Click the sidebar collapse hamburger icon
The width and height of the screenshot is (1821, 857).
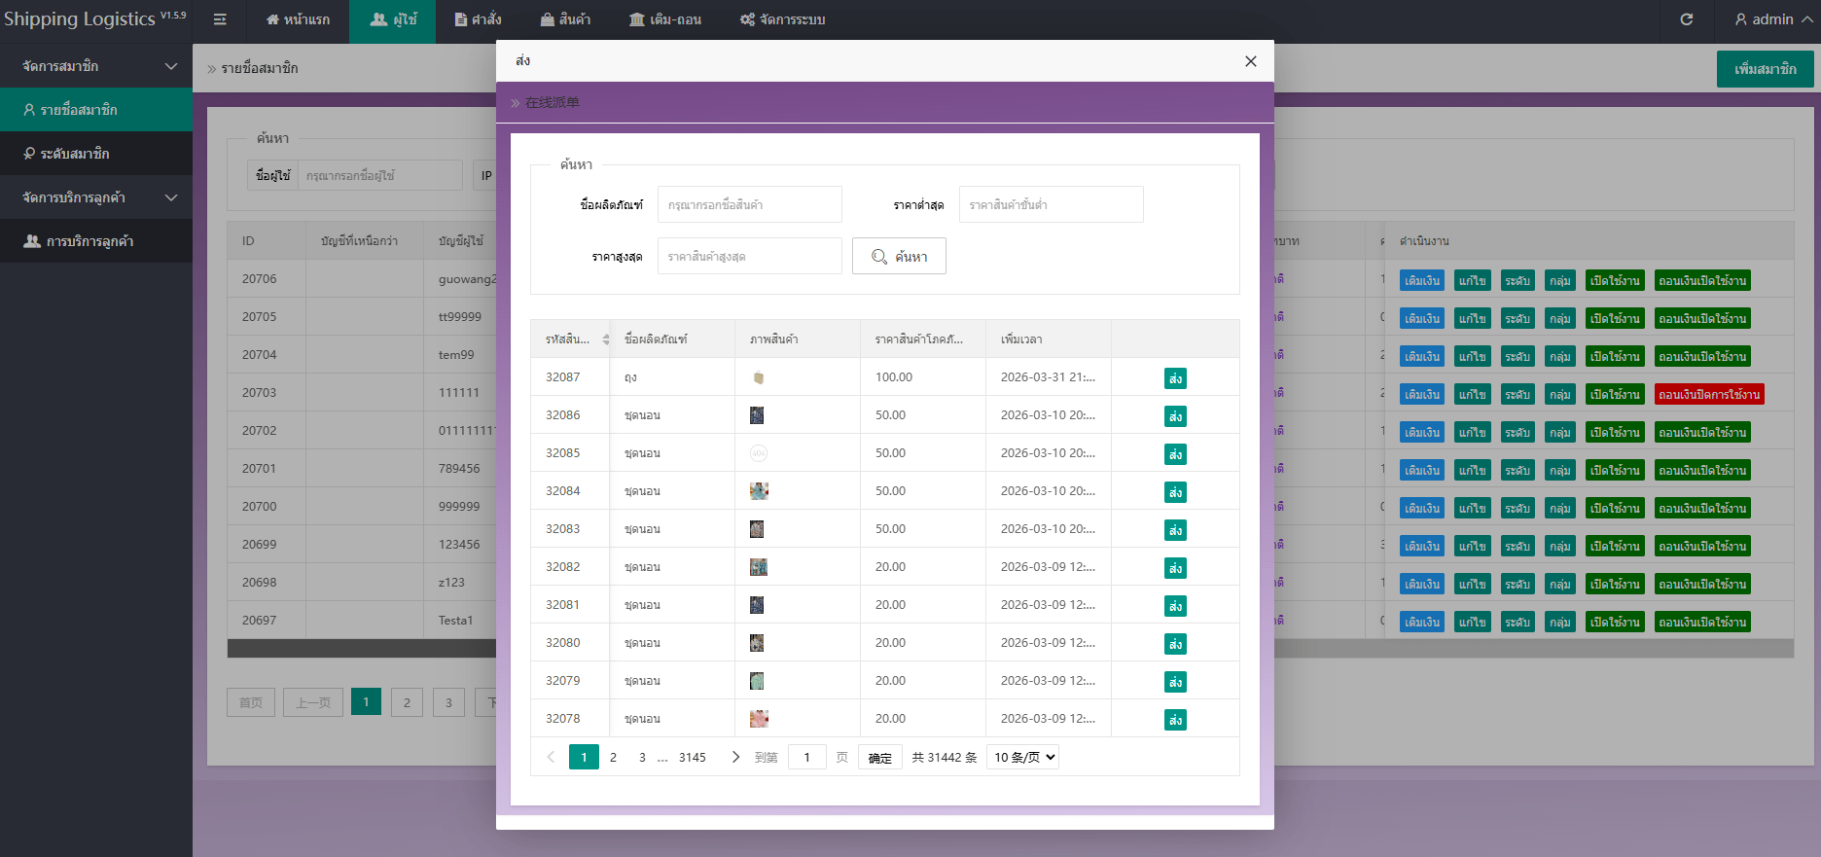(220, 19)
